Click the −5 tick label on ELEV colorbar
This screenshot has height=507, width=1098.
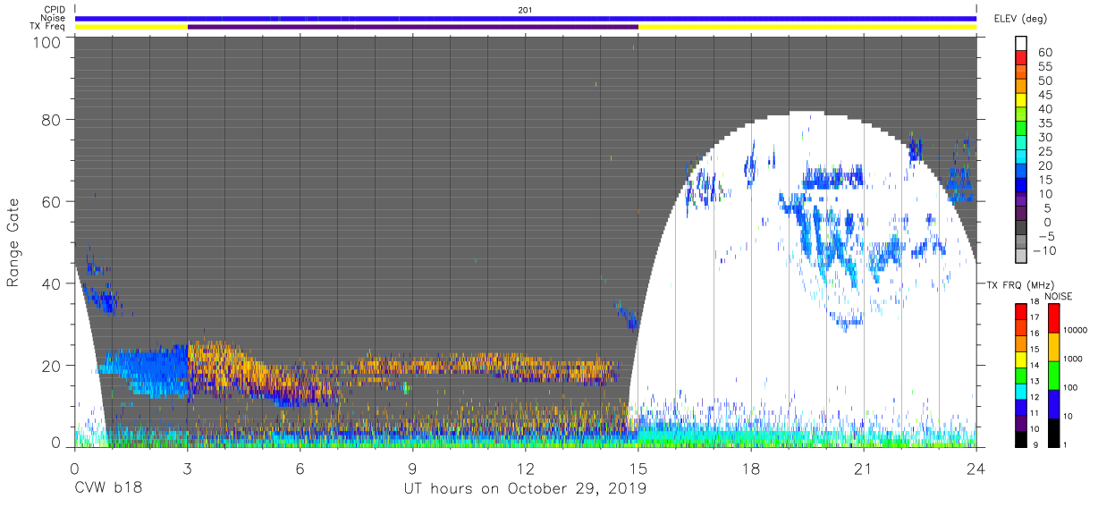coord(1045,235)
